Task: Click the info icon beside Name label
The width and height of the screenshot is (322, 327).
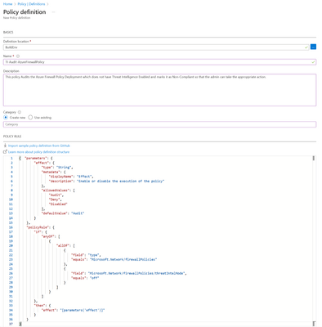Action: click(x=18, y=56)
